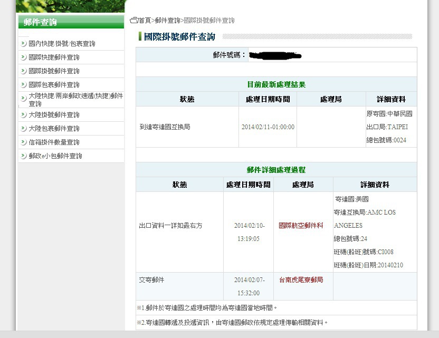Click the home icon in the breadcrumb

pos(133,20)
